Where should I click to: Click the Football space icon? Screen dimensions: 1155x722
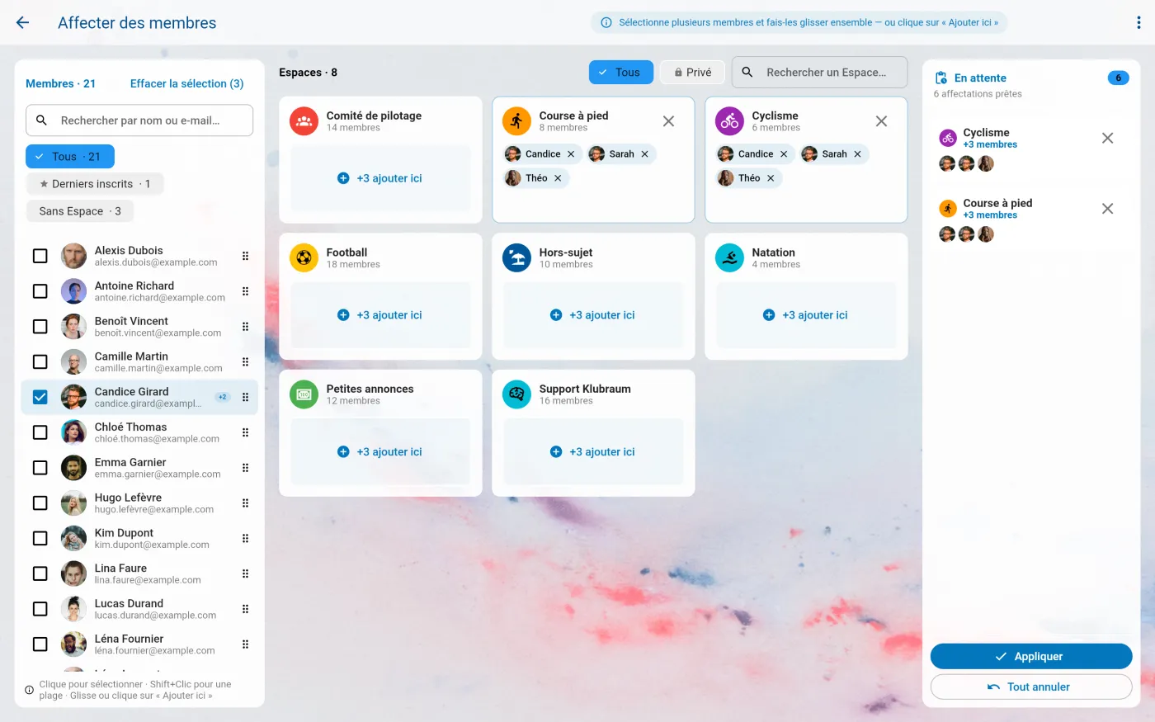(304, 258)
